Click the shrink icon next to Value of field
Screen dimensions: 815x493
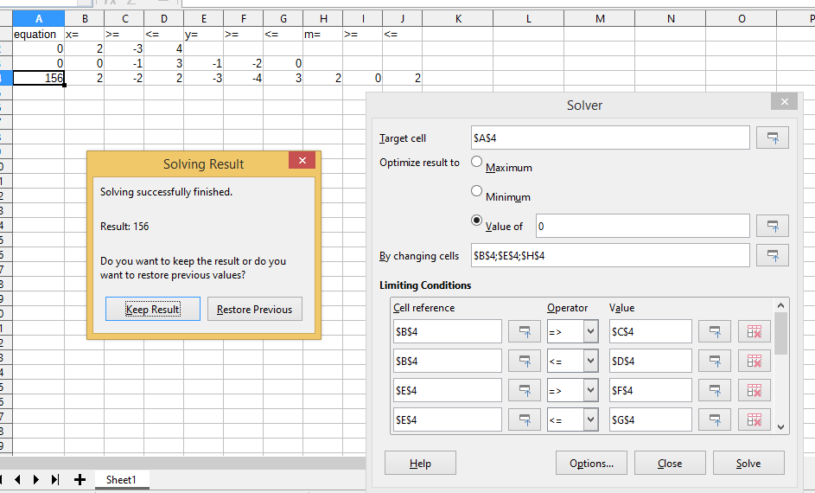tap(772, 226)
